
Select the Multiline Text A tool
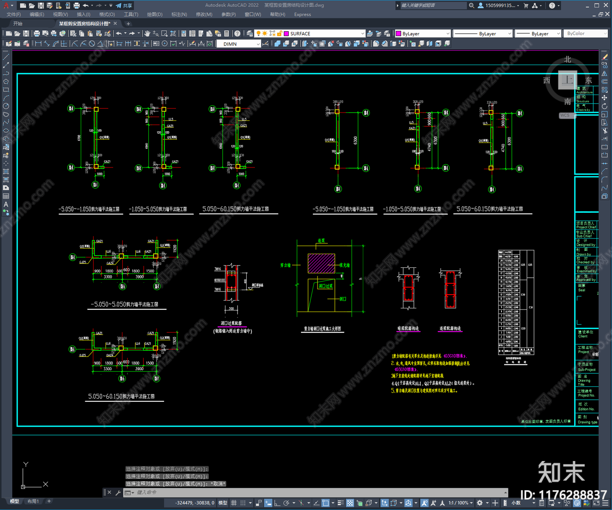6,204
